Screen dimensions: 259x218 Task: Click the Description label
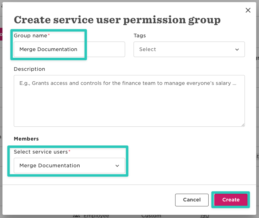pyautogui.click(x=29, y=69)
